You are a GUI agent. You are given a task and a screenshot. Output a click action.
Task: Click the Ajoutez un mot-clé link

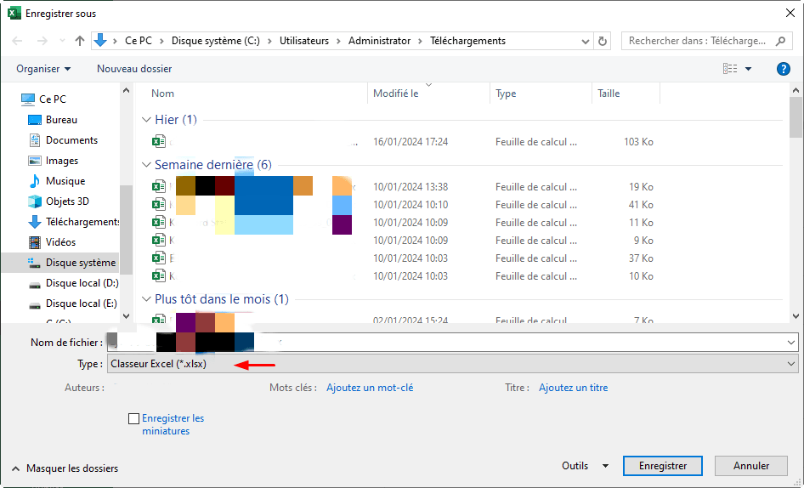[370, 388]
